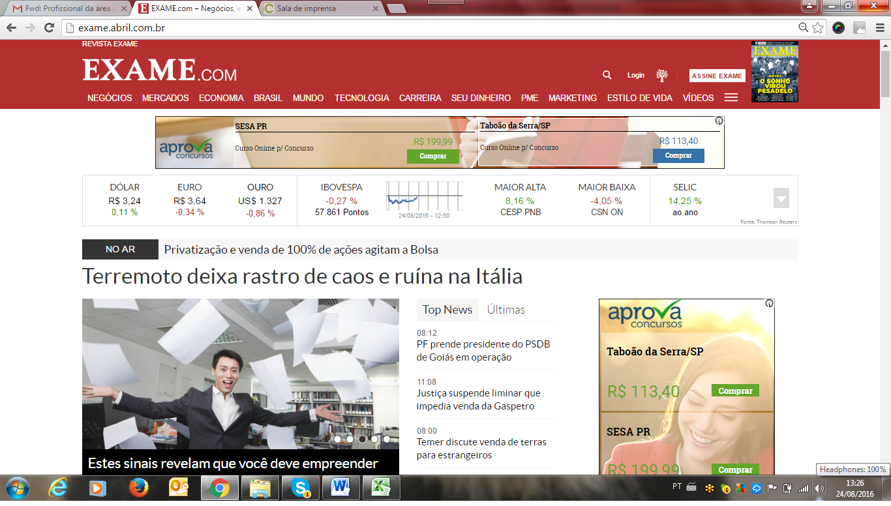Open Temer discute venda de terras story
The height and width of the screenshot is (506, 891).
point(481,449)
